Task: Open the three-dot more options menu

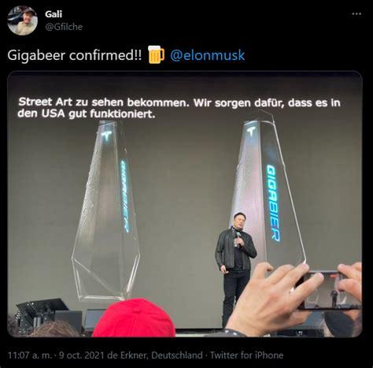Action: pos(356,14)
